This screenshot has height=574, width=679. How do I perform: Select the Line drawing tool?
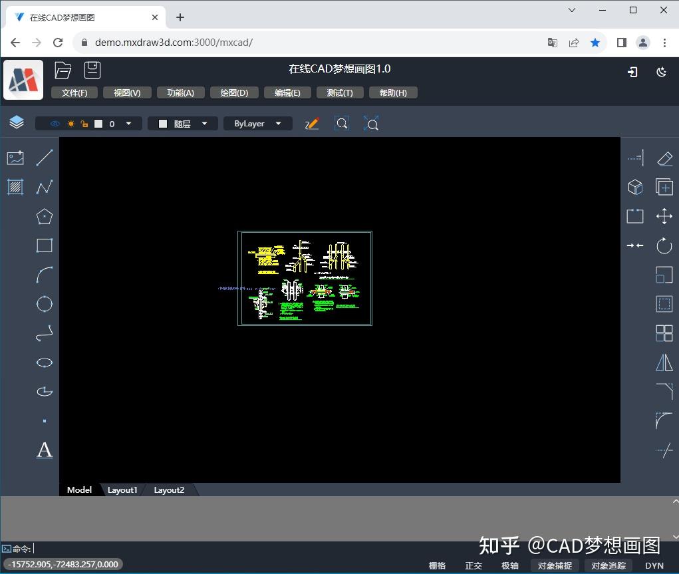44,157
